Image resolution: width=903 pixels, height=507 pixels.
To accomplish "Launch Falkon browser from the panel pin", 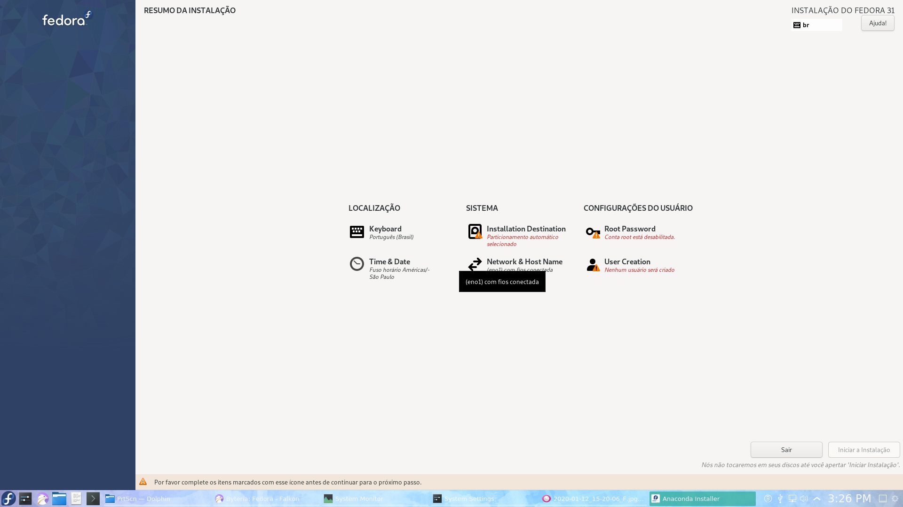I will (x=42, y=499).
